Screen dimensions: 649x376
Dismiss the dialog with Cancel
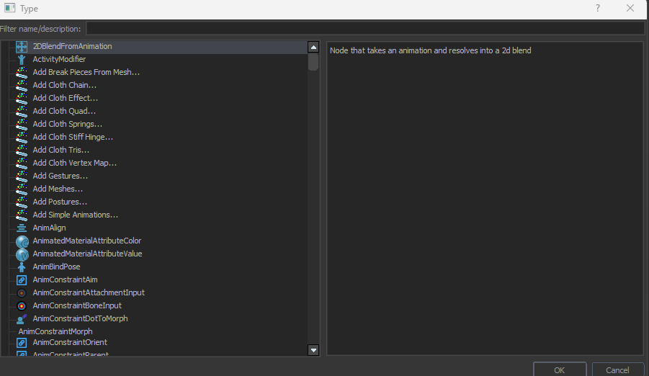(x=617, y=370)
